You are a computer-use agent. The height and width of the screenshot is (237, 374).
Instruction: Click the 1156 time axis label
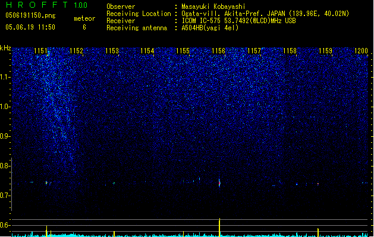tap(218, 50)
